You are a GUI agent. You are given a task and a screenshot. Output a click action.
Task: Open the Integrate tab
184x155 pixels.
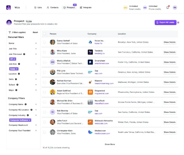tap(86, 7)
